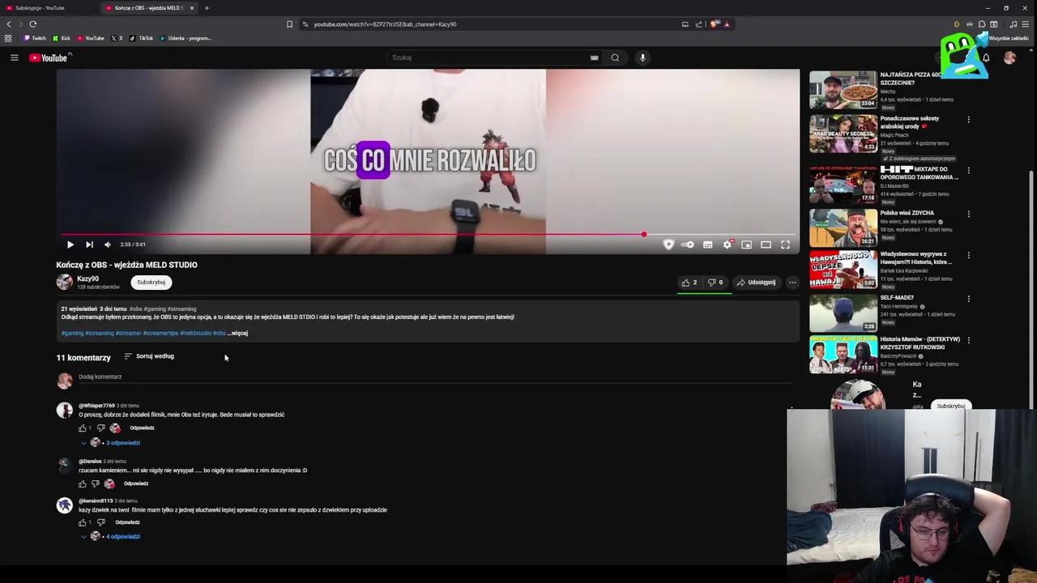Like the comment by @Whisper7769

pos(82,428)
